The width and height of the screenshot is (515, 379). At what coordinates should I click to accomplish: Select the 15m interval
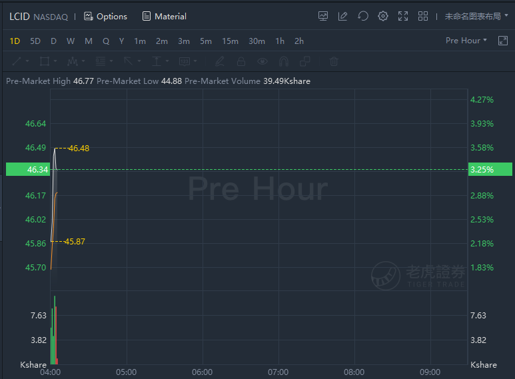(230, 41)
